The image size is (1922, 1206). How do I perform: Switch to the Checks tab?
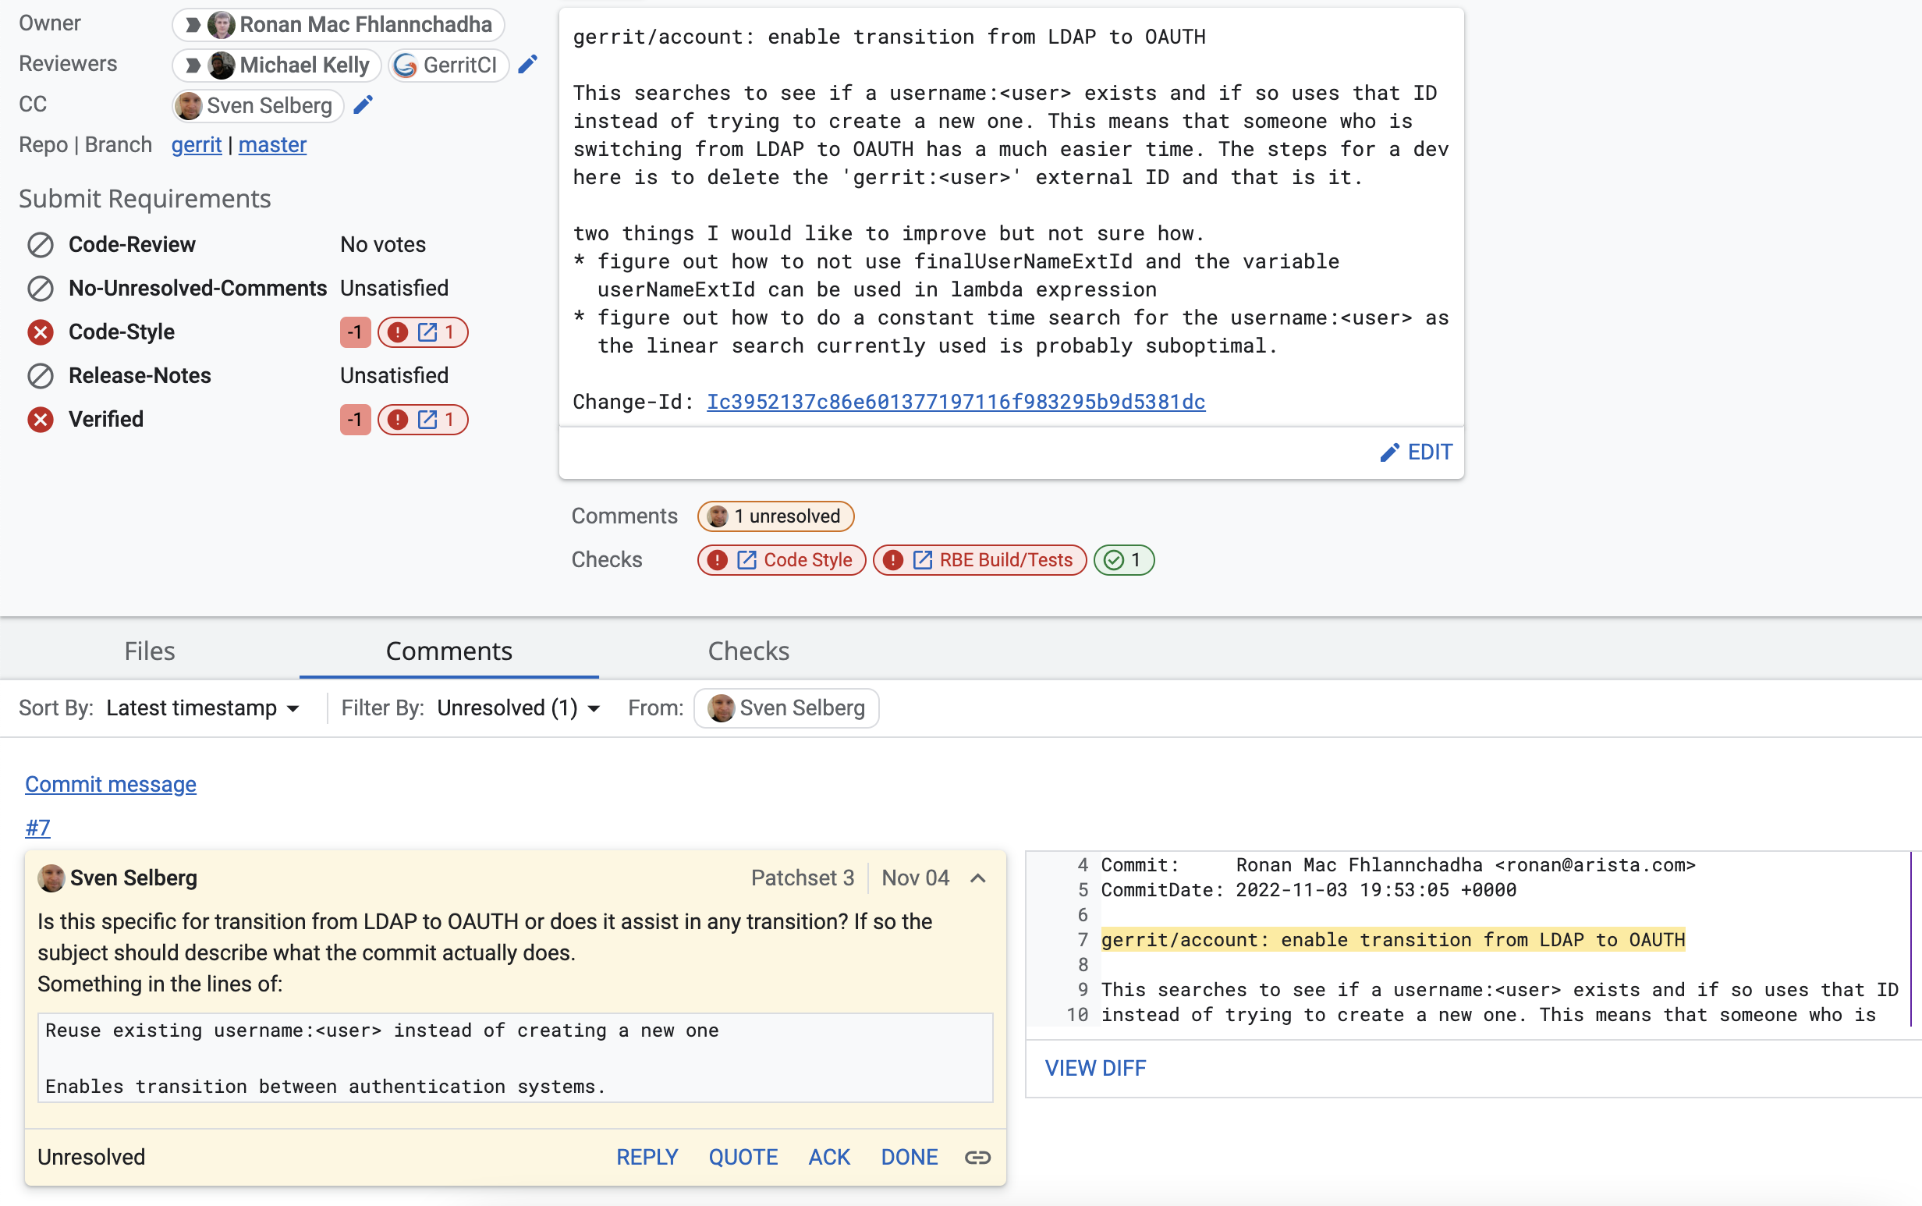[x=749, y=651]
